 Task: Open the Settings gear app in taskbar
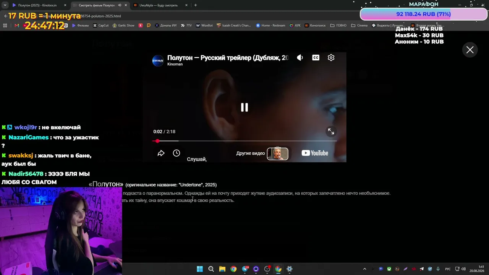(290, 269)
